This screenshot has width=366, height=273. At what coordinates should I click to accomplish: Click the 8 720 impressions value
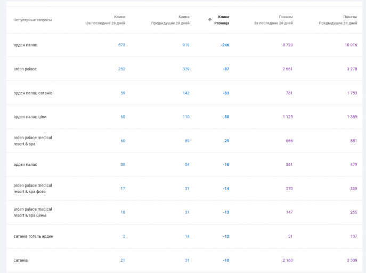click(x=287, y=45)
